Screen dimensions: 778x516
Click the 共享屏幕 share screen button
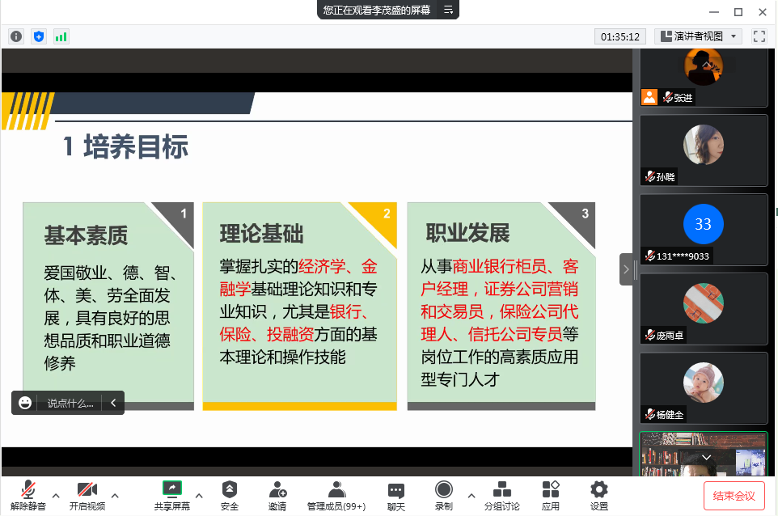171,495
